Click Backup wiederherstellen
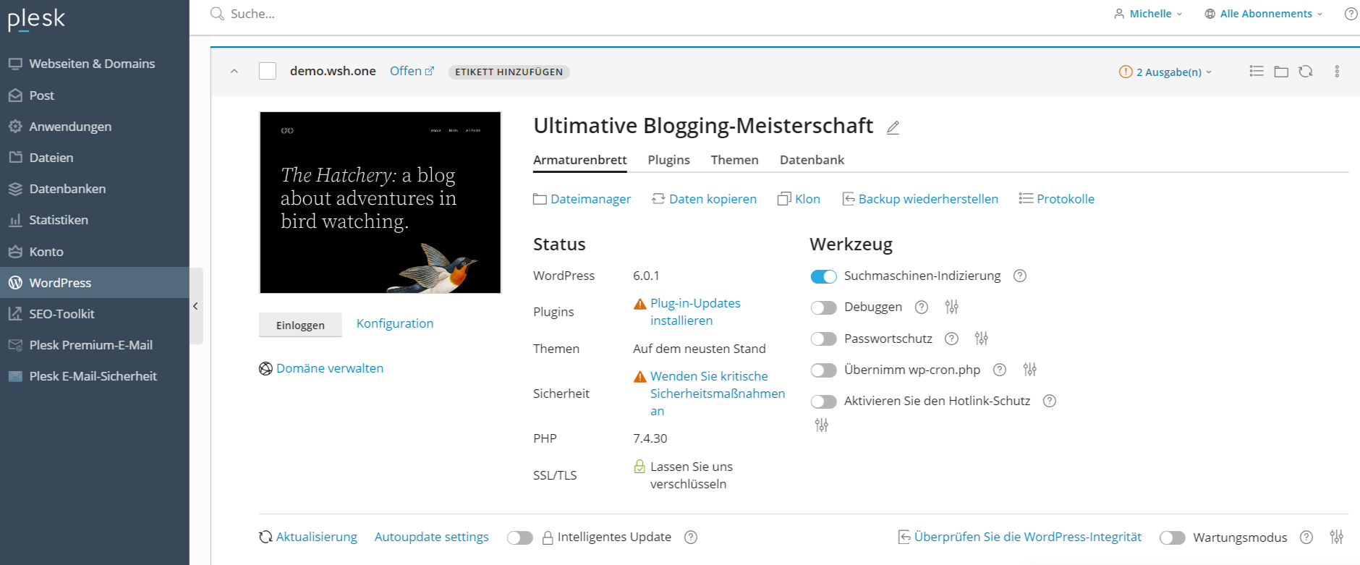The width and height of the screenshot is (1360, 565). (920, 199)
